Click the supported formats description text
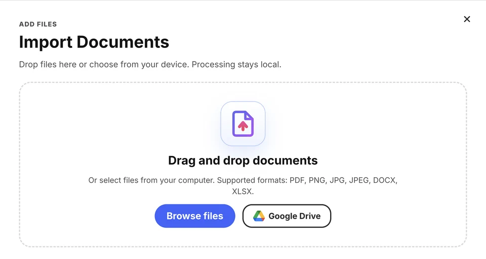 (243, 186)
